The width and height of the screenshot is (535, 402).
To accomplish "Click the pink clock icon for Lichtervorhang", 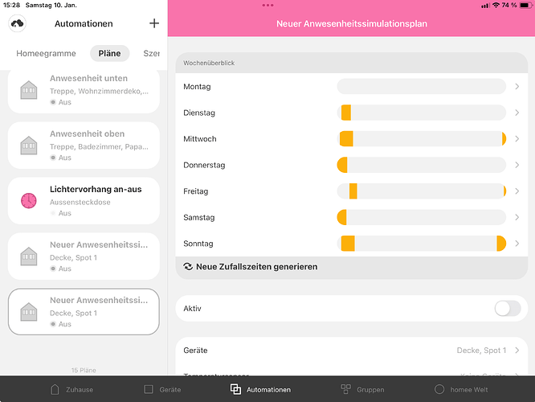I will pos(29,201).
